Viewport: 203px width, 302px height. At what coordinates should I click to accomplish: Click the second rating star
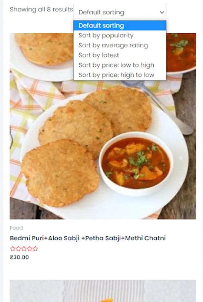[18, 249]
